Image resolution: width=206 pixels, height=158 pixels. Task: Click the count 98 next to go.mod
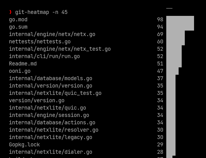point(160,20)
